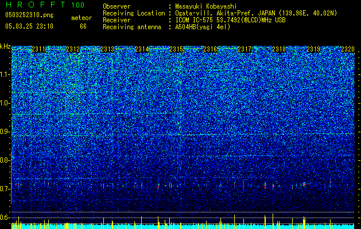
Task: Click the 2318 time marker
Action: point(279,49)
